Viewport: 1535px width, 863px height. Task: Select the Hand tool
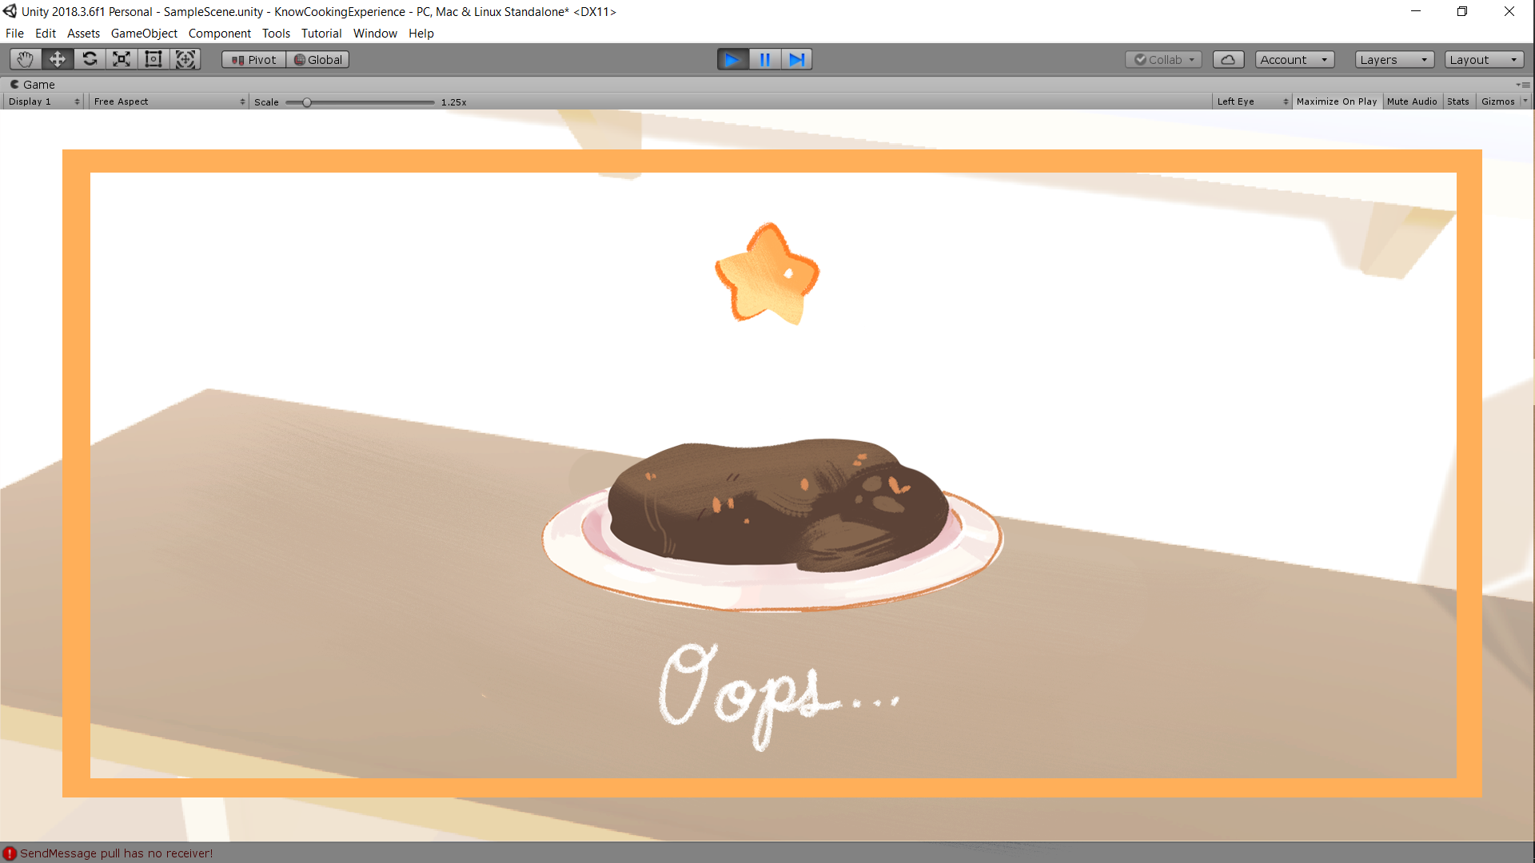click(x=25, y=59)
